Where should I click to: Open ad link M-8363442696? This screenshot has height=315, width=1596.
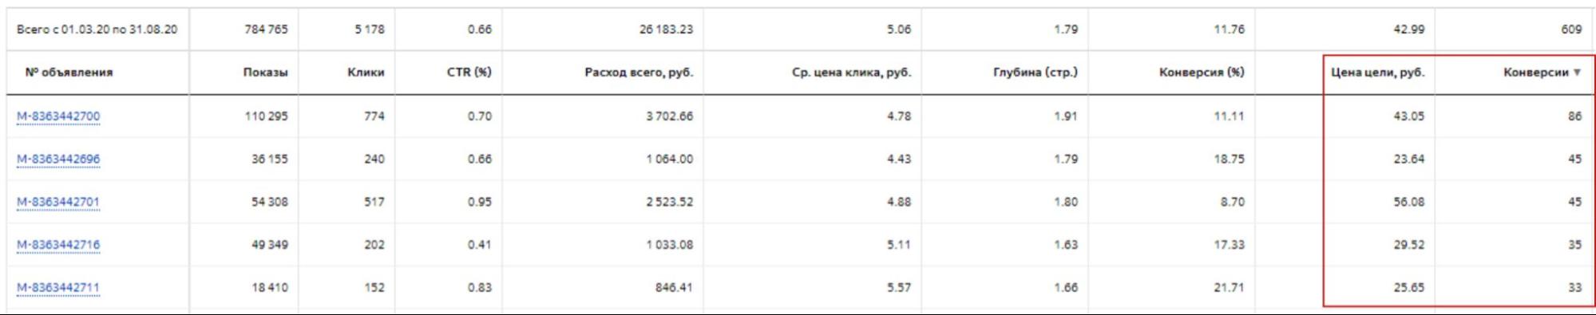point(58,159)
